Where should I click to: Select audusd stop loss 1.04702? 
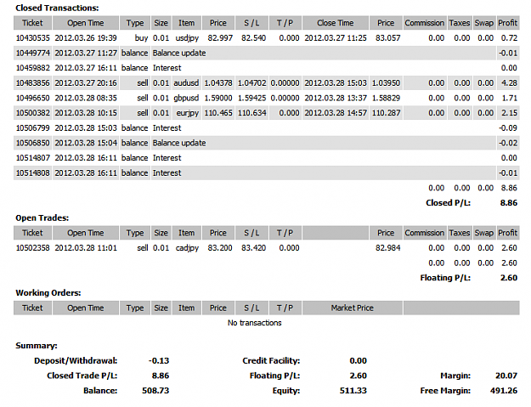251,82
